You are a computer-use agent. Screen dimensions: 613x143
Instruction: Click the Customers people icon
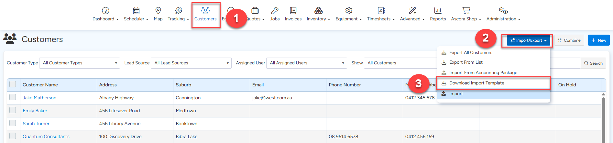coord(205,11)
